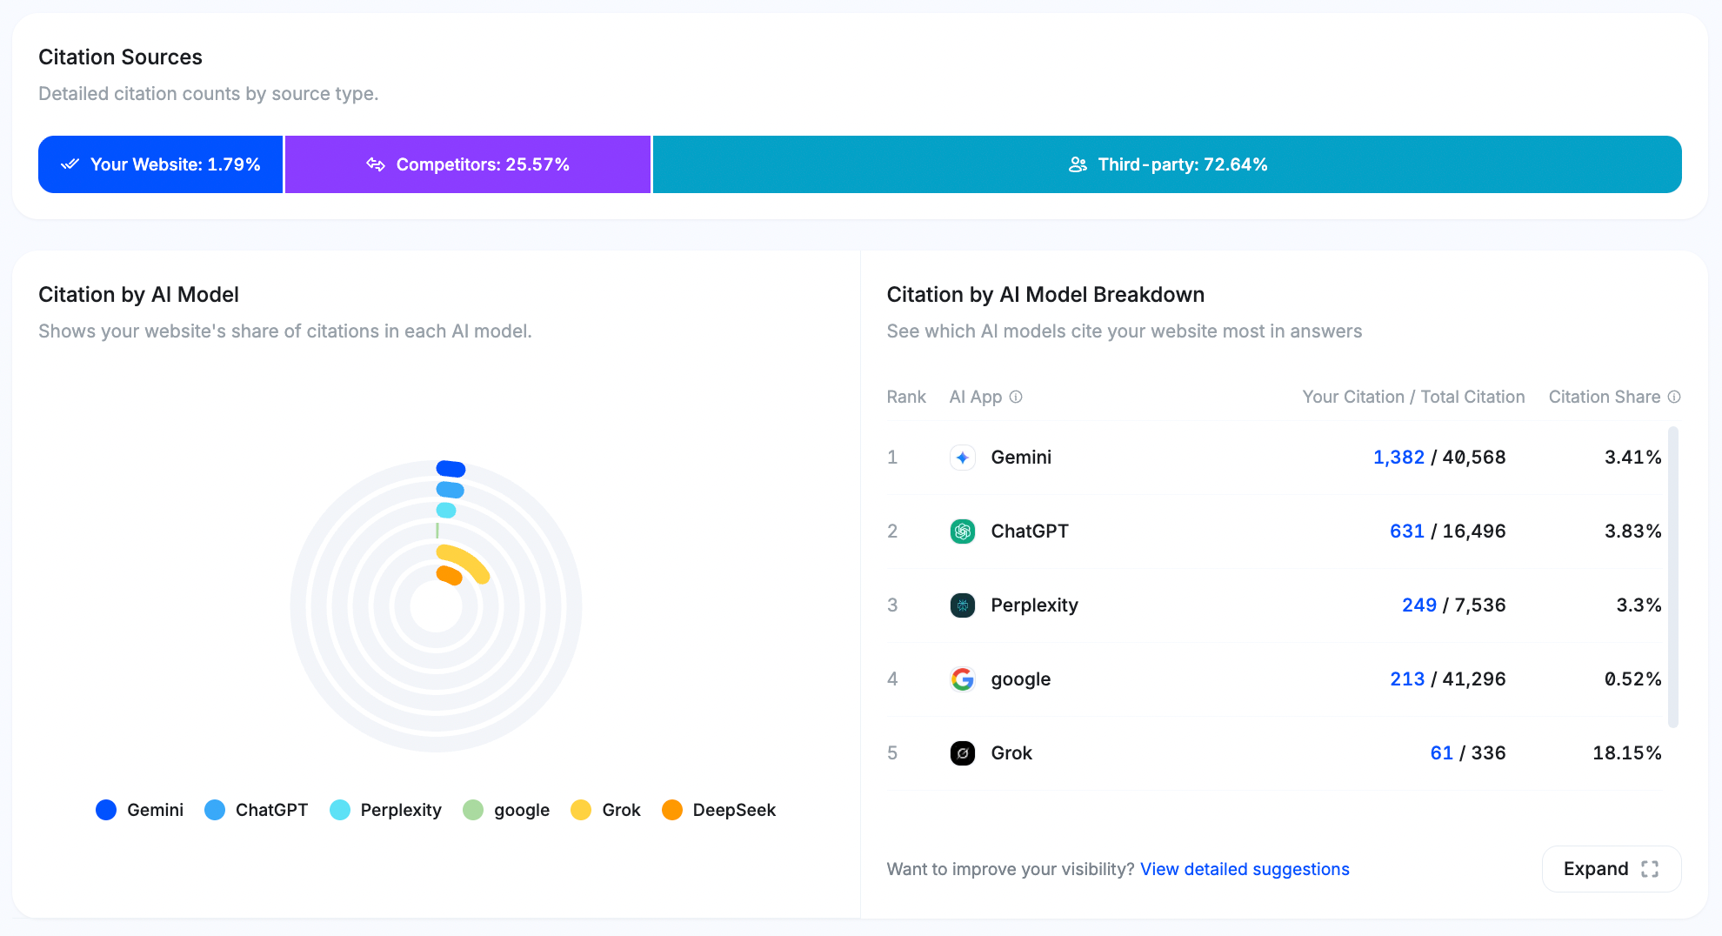The image size is (1722, 936).
Task: Click the info icon next to AI App header
Action: (x=1016, y=397)
